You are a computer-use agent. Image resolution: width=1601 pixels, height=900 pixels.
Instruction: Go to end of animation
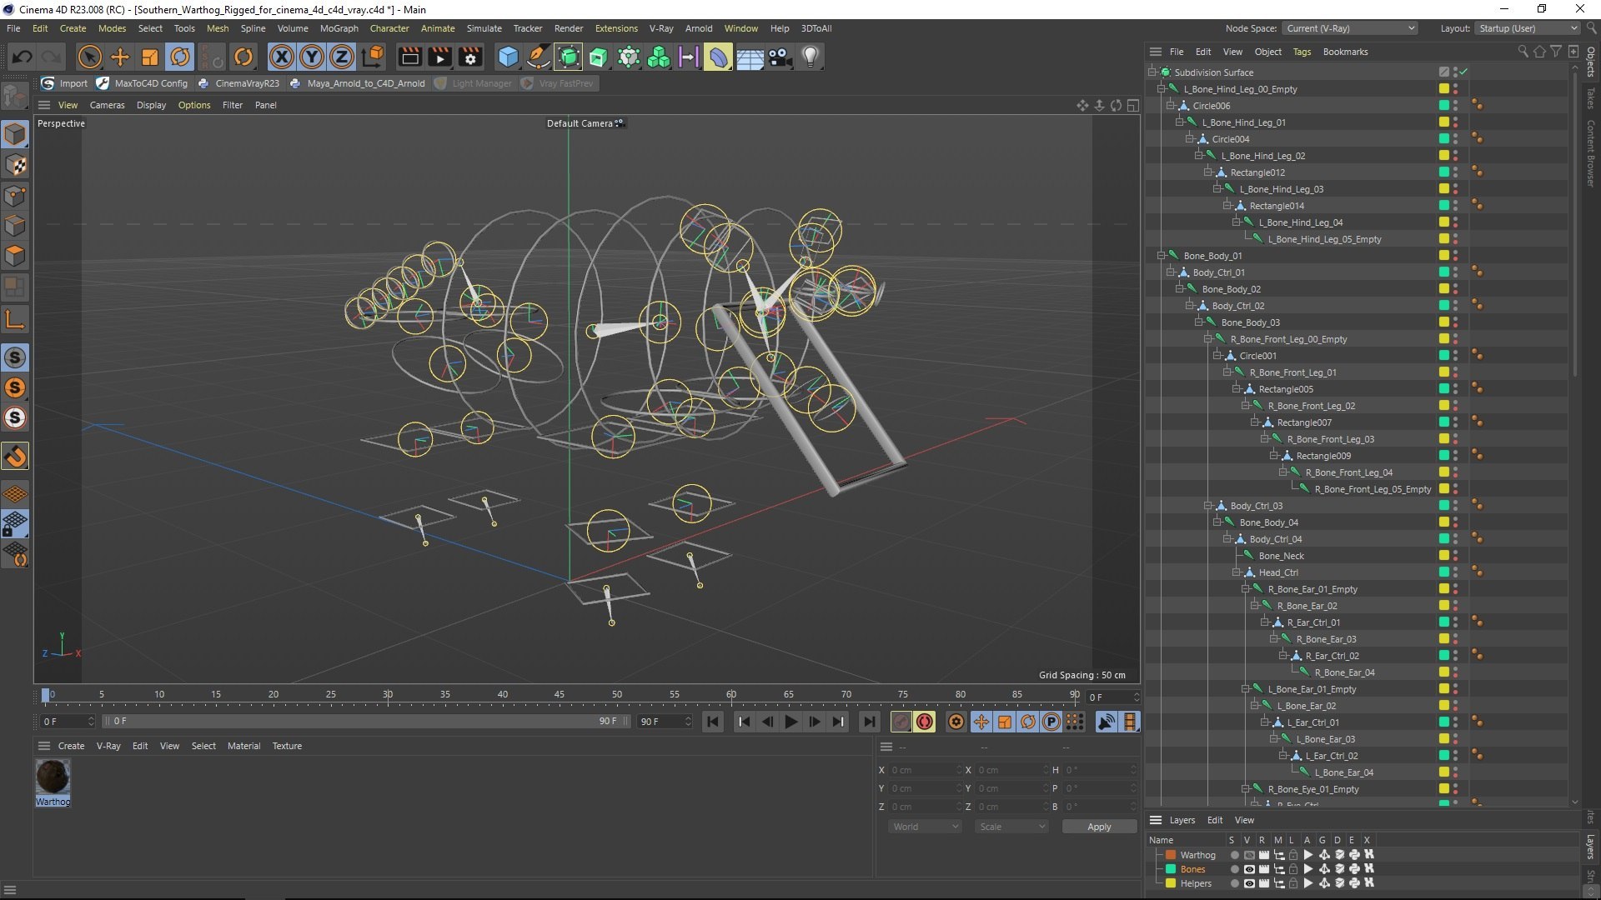(870, 722)
